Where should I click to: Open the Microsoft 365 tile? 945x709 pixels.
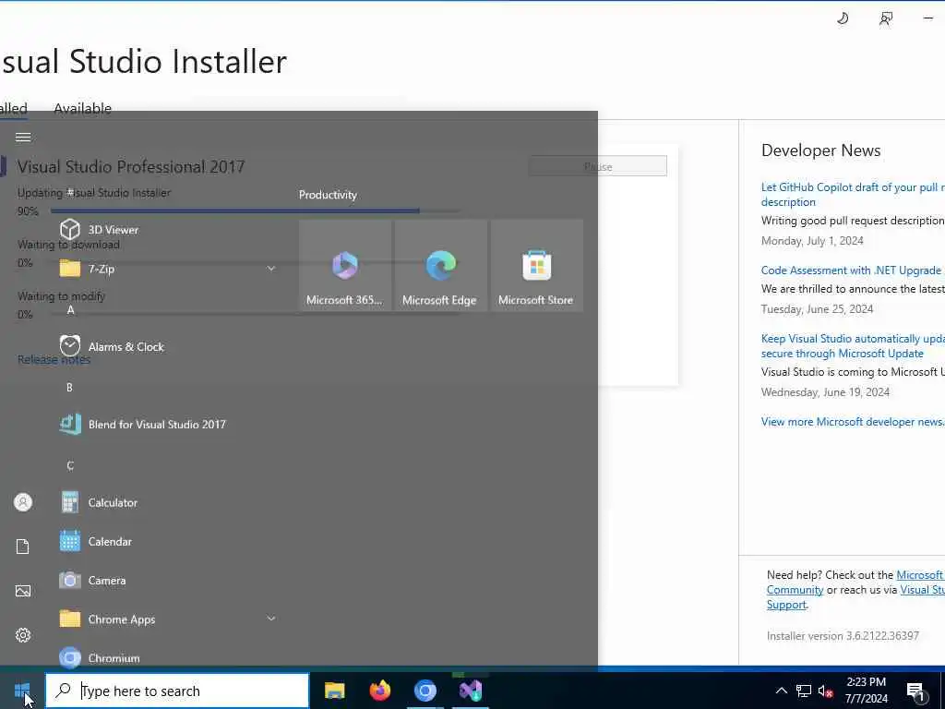tap(345, 266)
